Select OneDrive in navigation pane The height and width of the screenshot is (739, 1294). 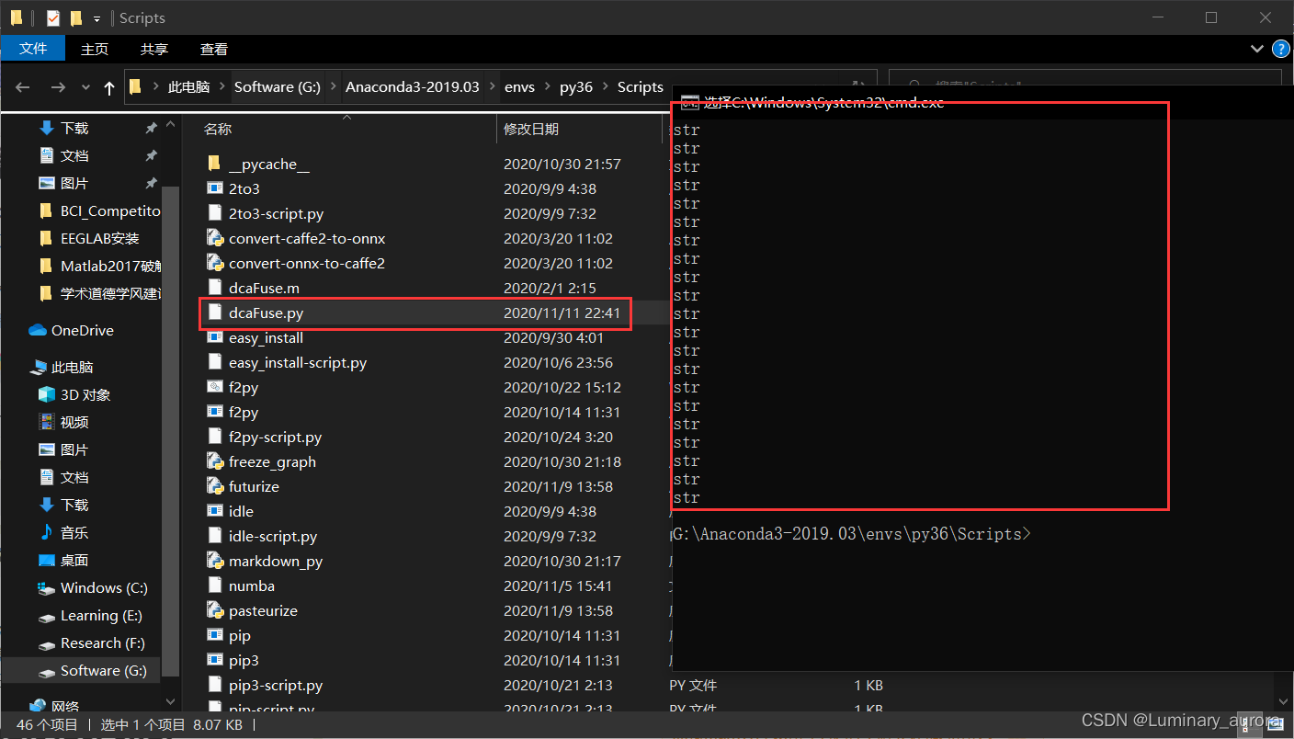pyautogui.click(x=82, y=331)
